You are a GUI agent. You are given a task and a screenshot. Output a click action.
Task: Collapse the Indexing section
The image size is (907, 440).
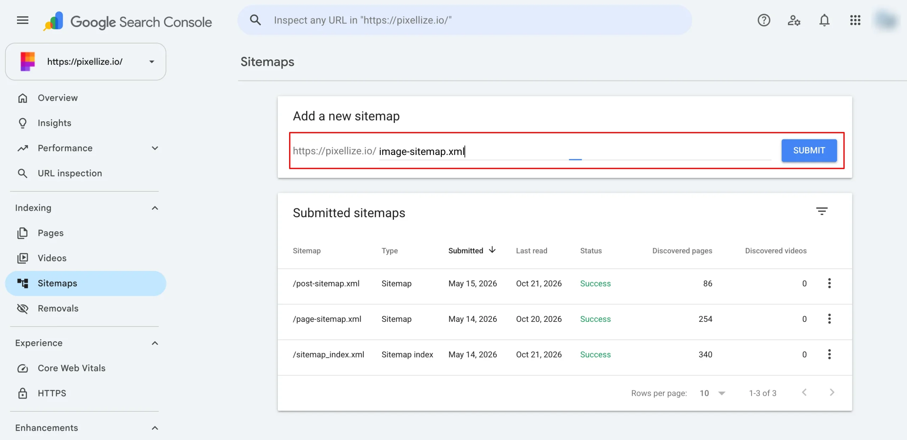[x=155, y=208]
